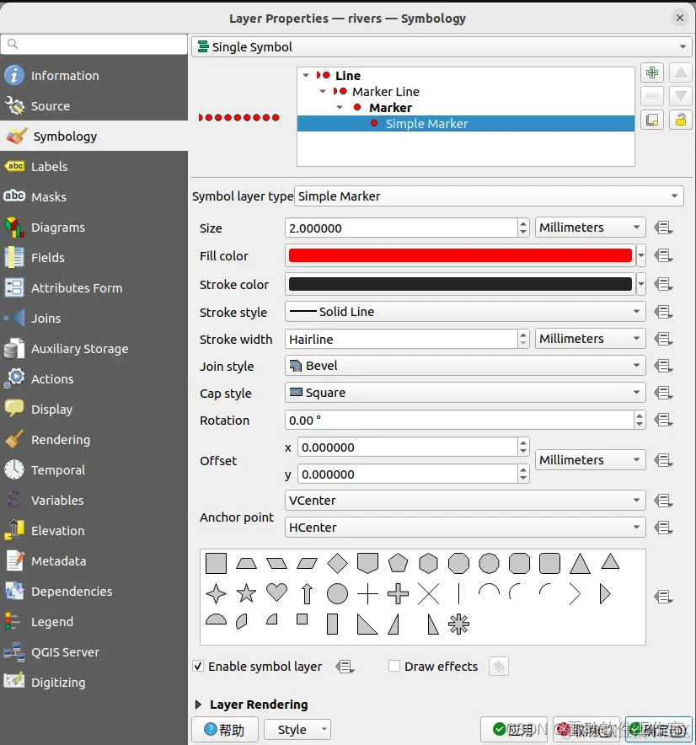This screenshot has width=696, height=745.
Task: Switch to the Labels tab
Action: pyautogui.click(x=94, y=167)
